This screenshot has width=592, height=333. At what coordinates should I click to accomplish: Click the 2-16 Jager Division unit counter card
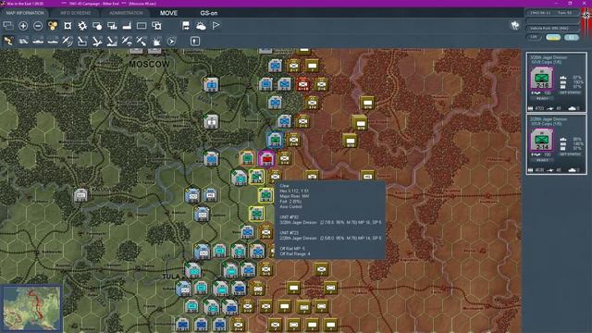click(542, 79)
